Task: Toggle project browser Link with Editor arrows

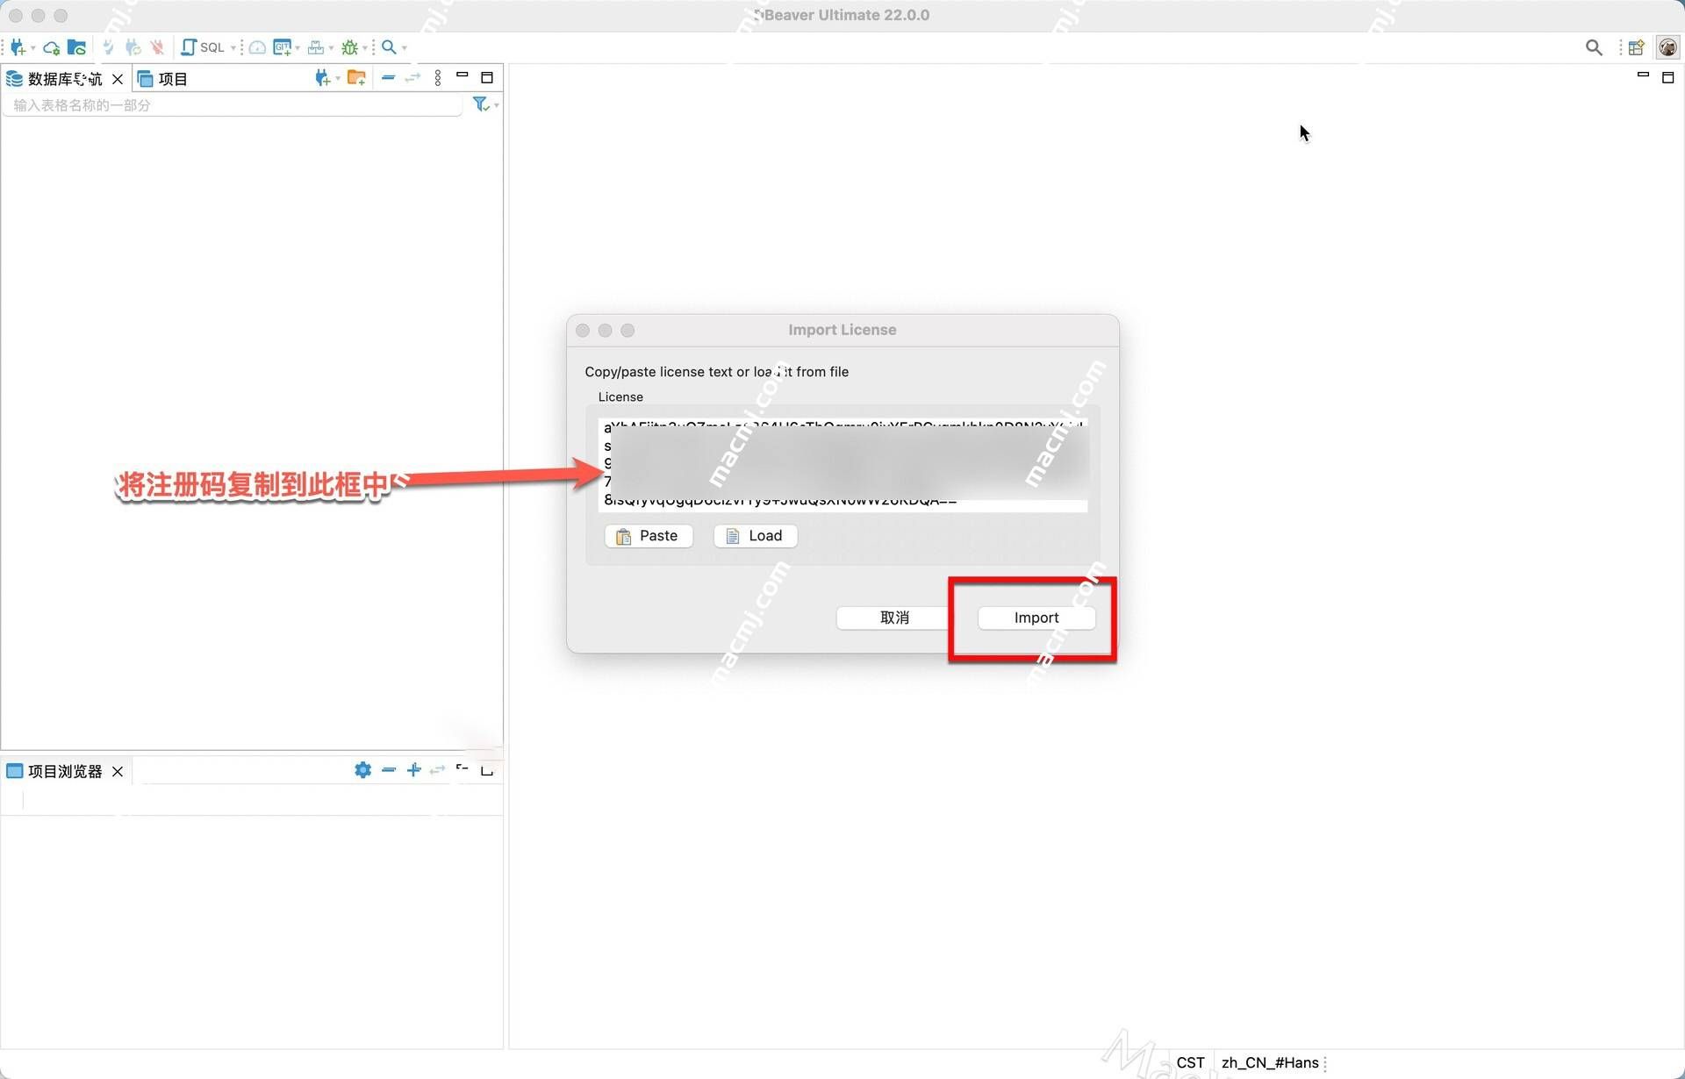Action: (437, 769)
